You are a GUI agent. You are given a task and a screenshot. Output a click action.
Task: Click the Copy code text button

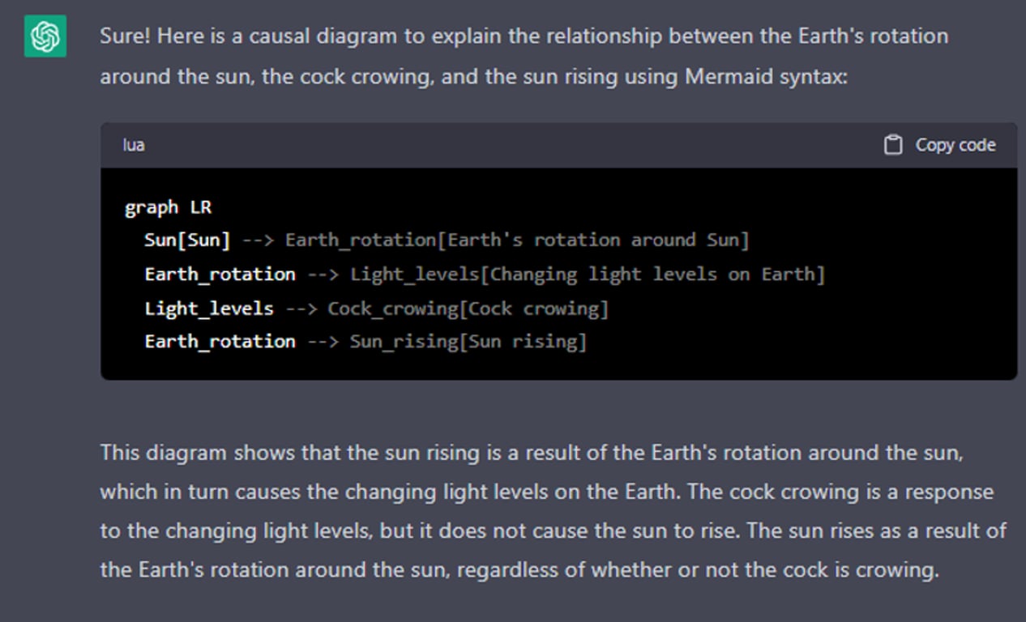coord(955,145)
